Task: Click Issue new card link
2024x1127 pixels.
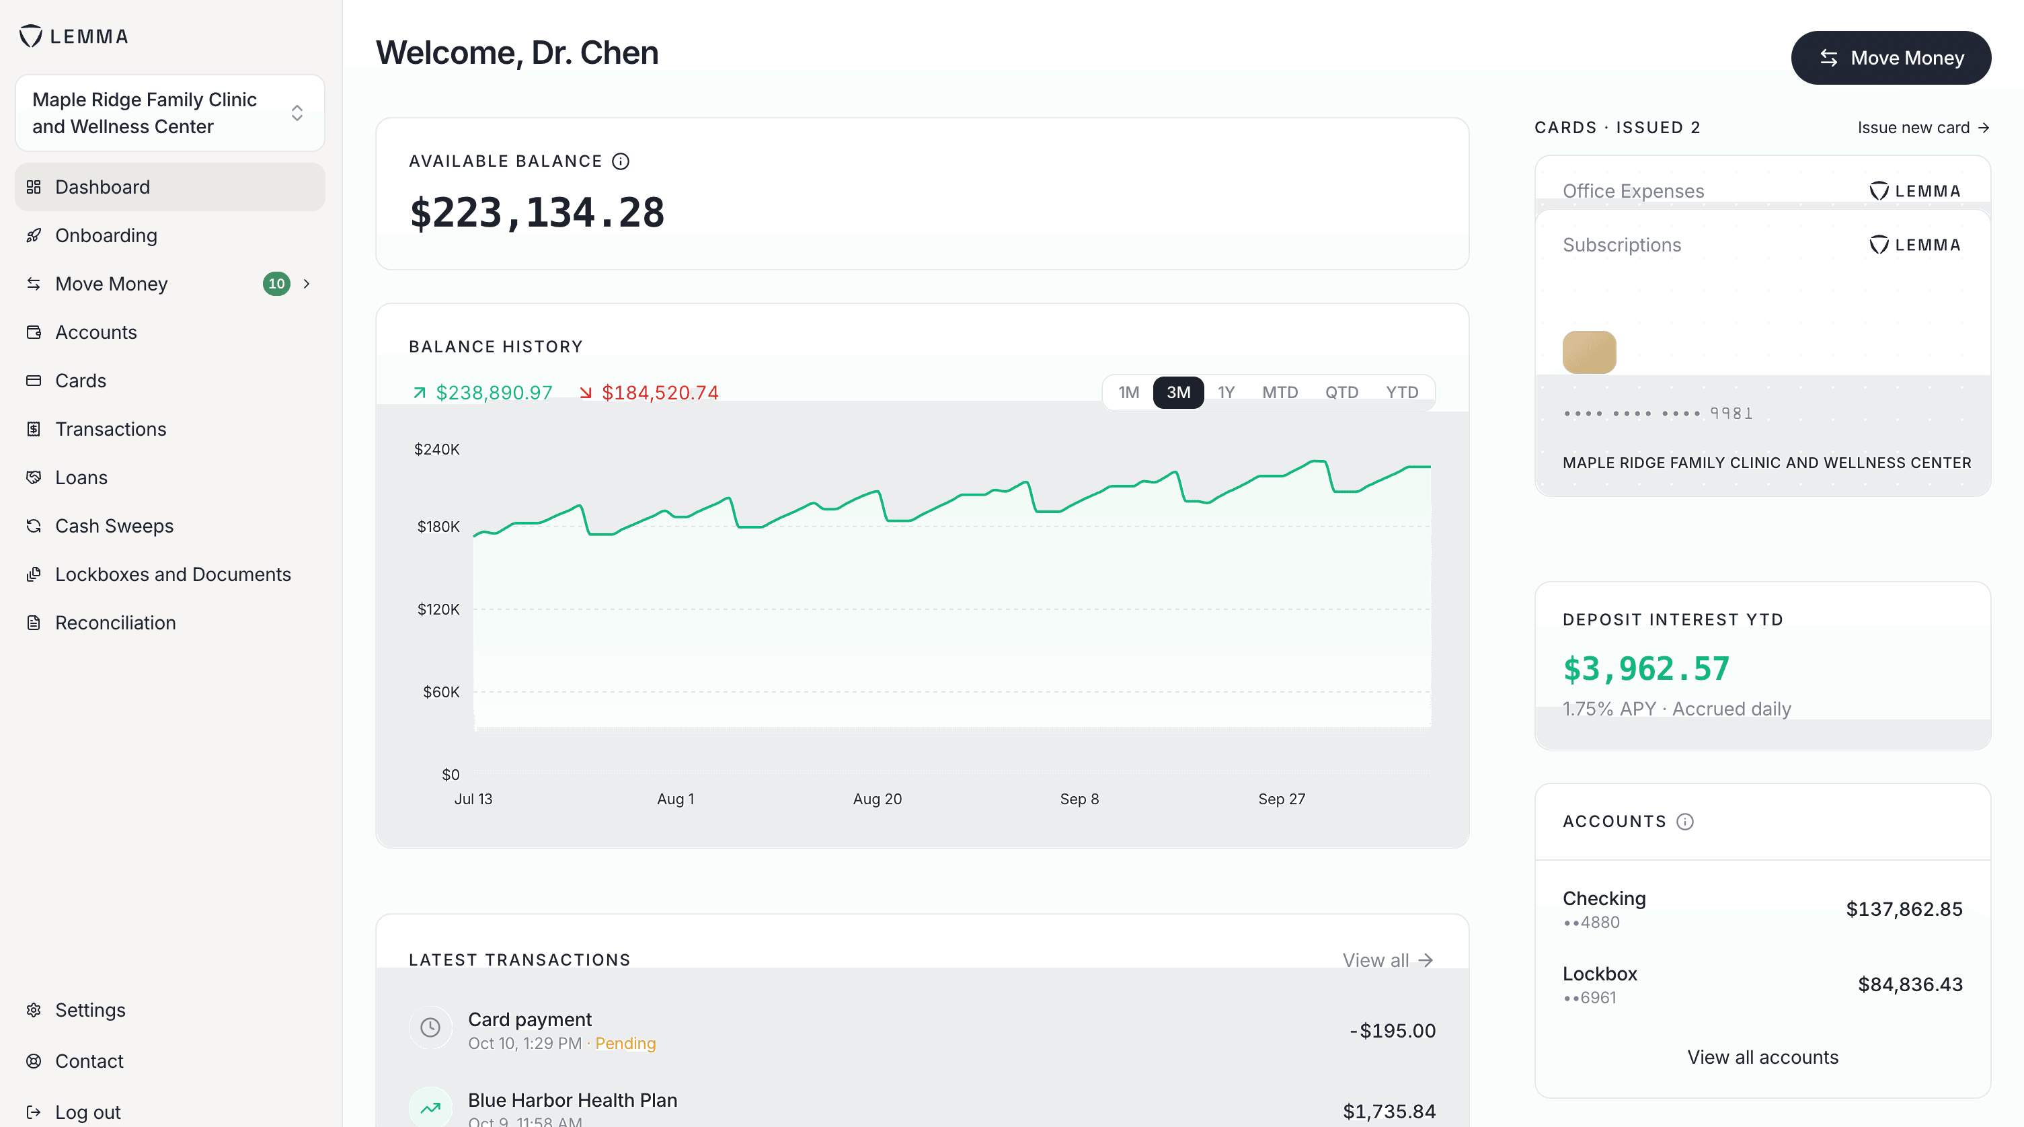Action: pyautogui.click(x=1922, y=127)
